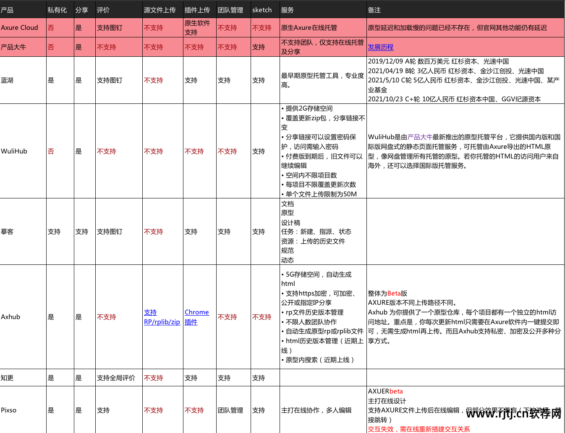
Task: Select sketch 不支持 cell in Axhub row
Action: [x=265, y=317]
